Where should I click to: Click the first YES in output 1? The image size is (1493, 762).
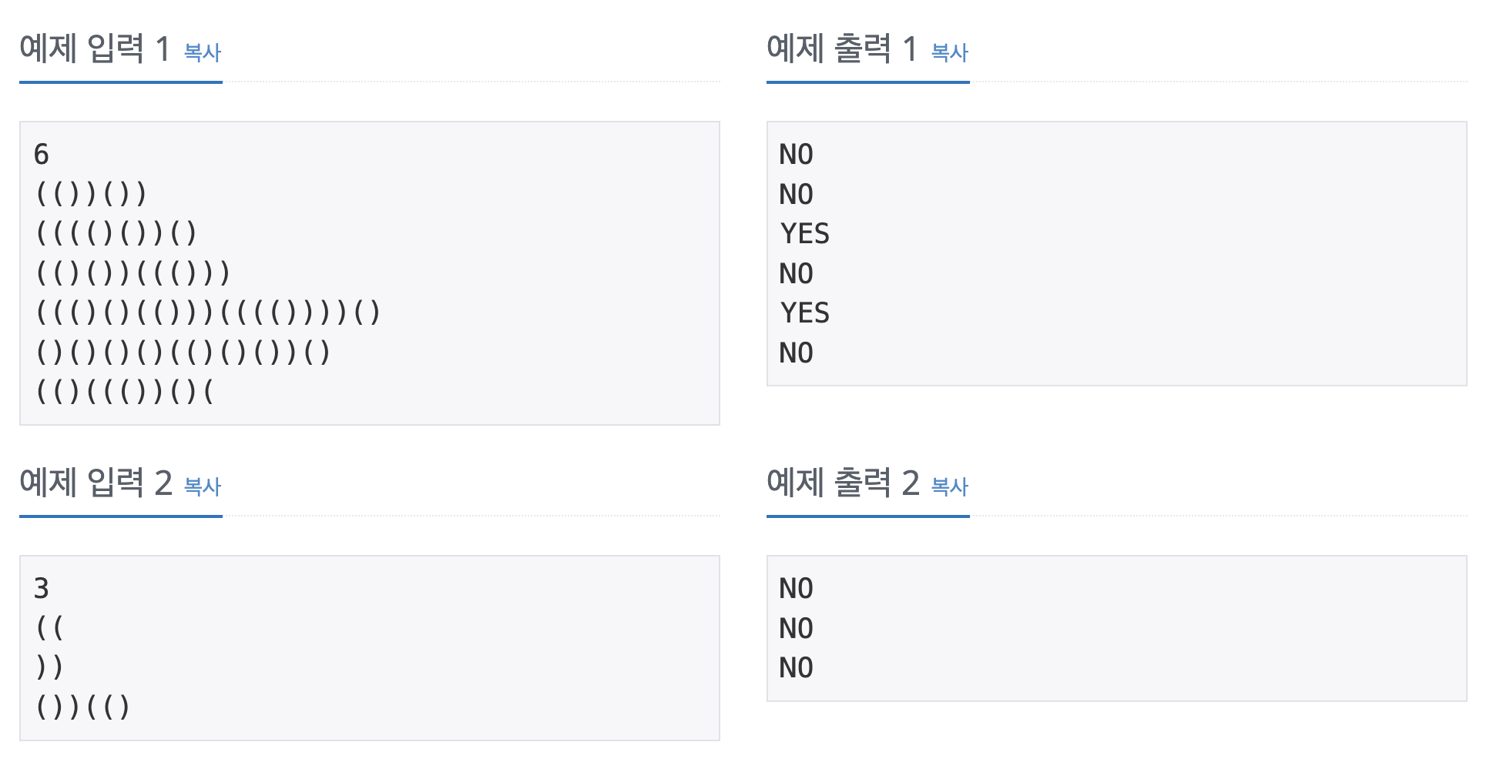804,234
